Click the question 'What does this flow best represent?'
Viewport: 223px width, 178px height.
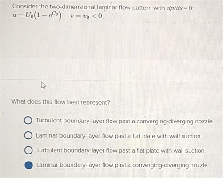point(61,102)
